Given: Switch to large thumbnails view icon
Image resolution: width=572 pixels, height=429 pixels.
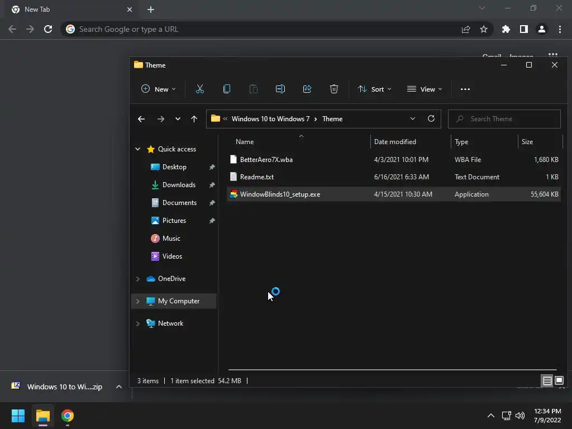Looking at the screenshot, I should tap(559, 381).
